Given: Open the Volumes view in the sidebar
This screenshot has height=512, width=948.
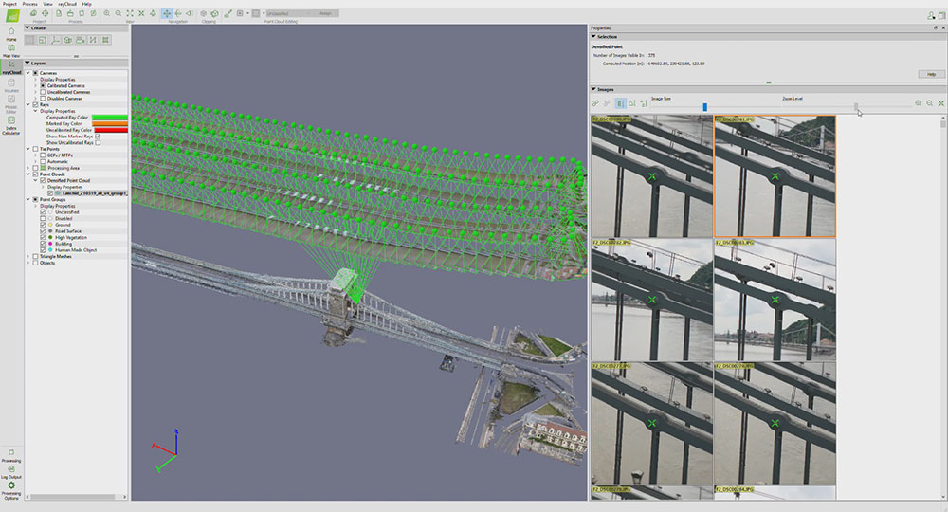Looking at the screenshot, I should pos(10,85).
